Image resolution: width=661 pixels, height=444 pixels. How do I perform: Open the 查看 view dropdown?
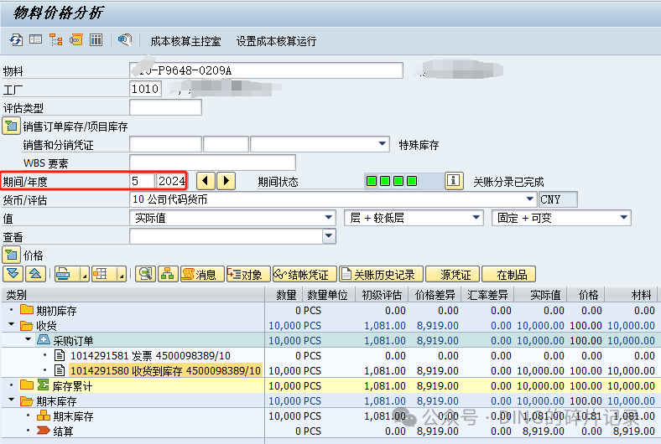coord(329,236)
